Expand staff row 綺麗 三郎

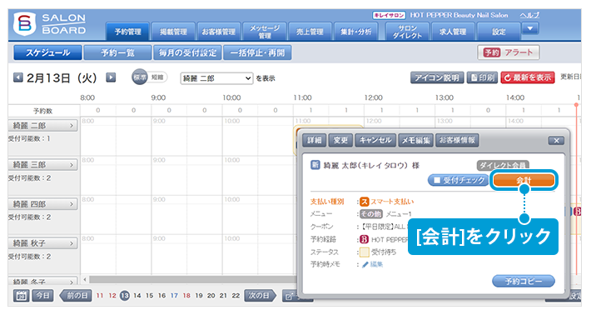coord(42,165)
